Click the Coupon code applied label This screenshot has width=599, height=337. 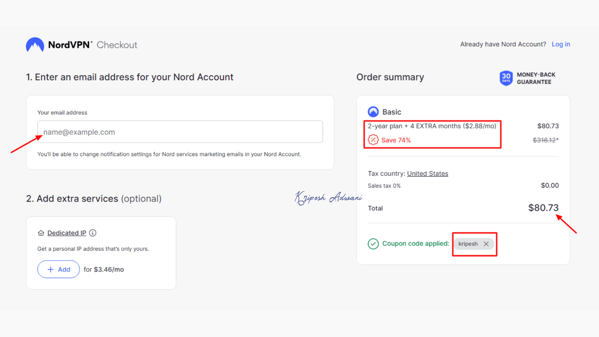click(416, 243)
